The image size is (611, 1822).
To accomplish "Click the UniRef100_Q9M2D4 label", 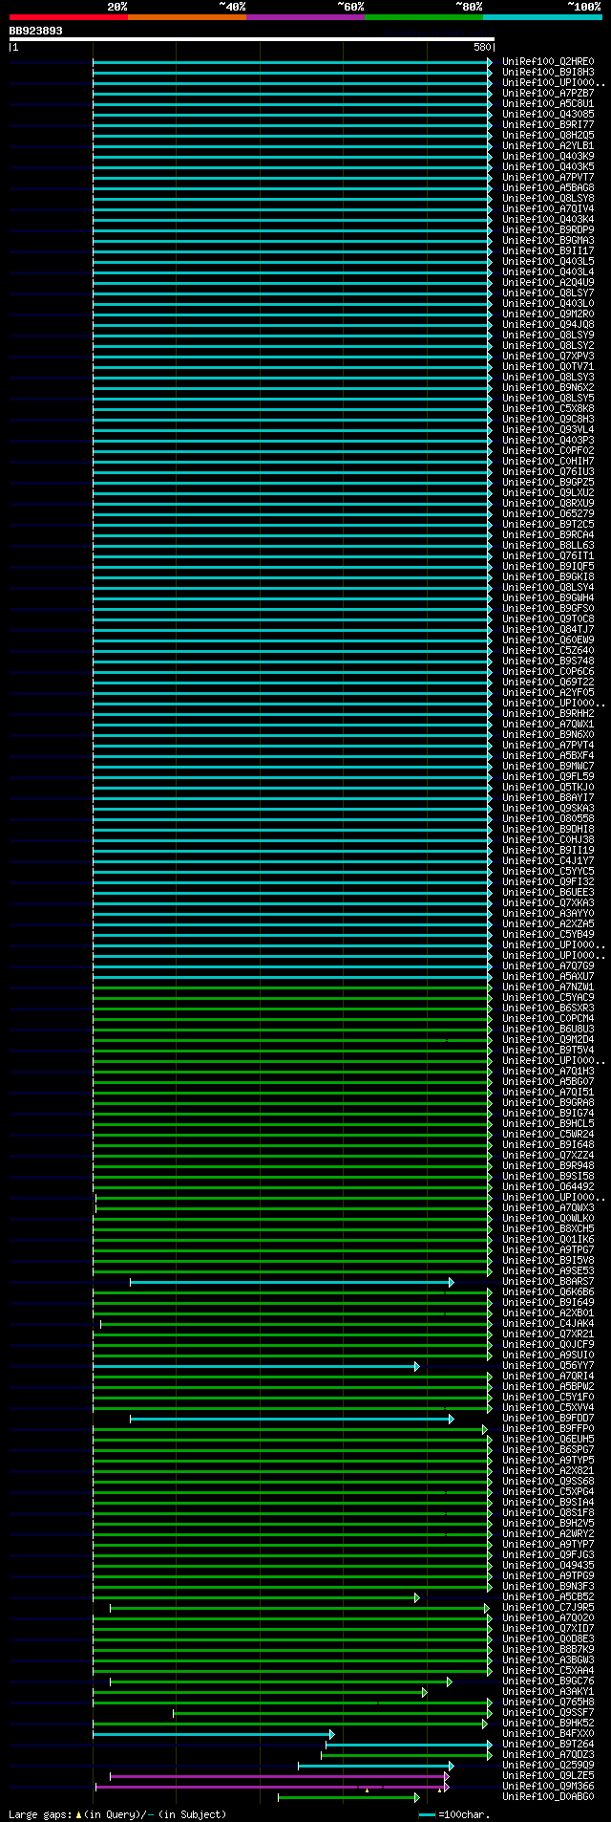I will coord(548,1040).
